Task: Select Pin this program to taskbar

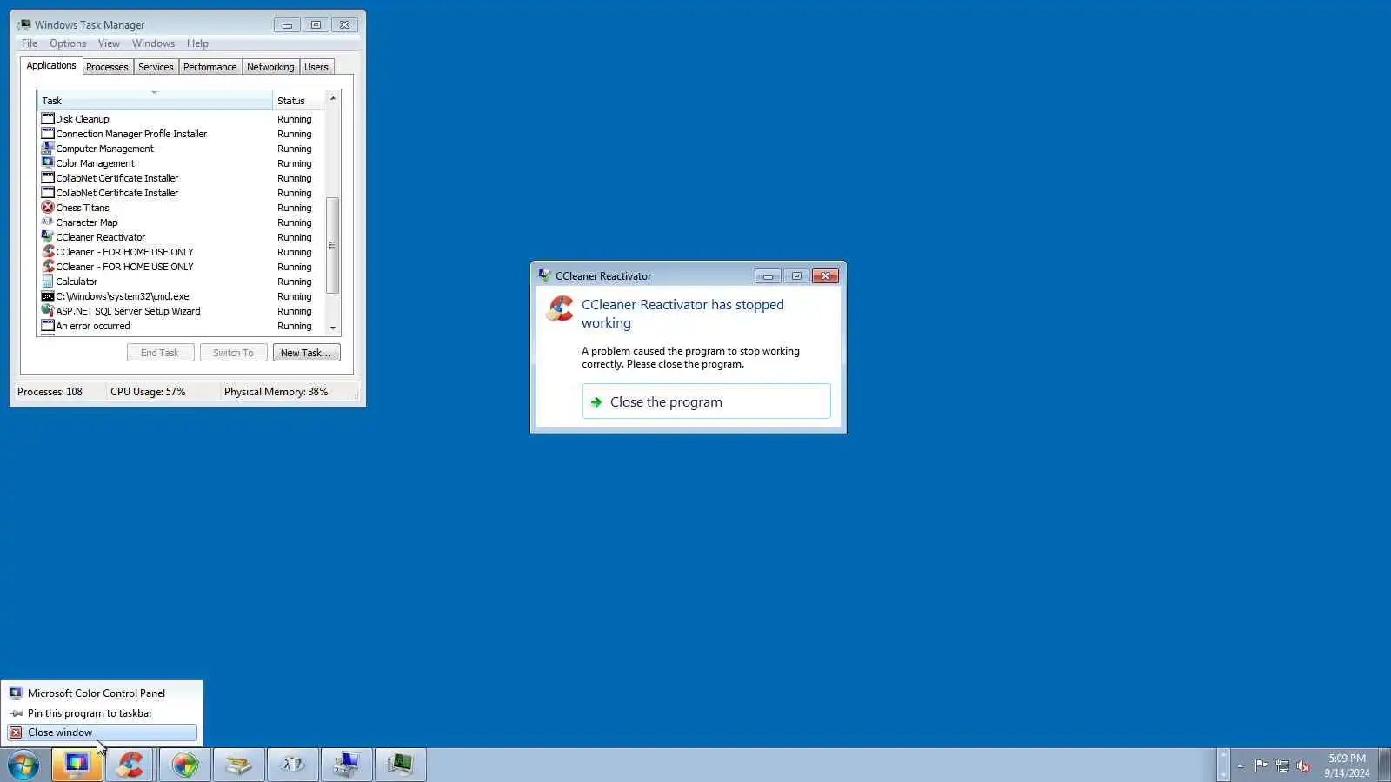Action: coord(102,713)
